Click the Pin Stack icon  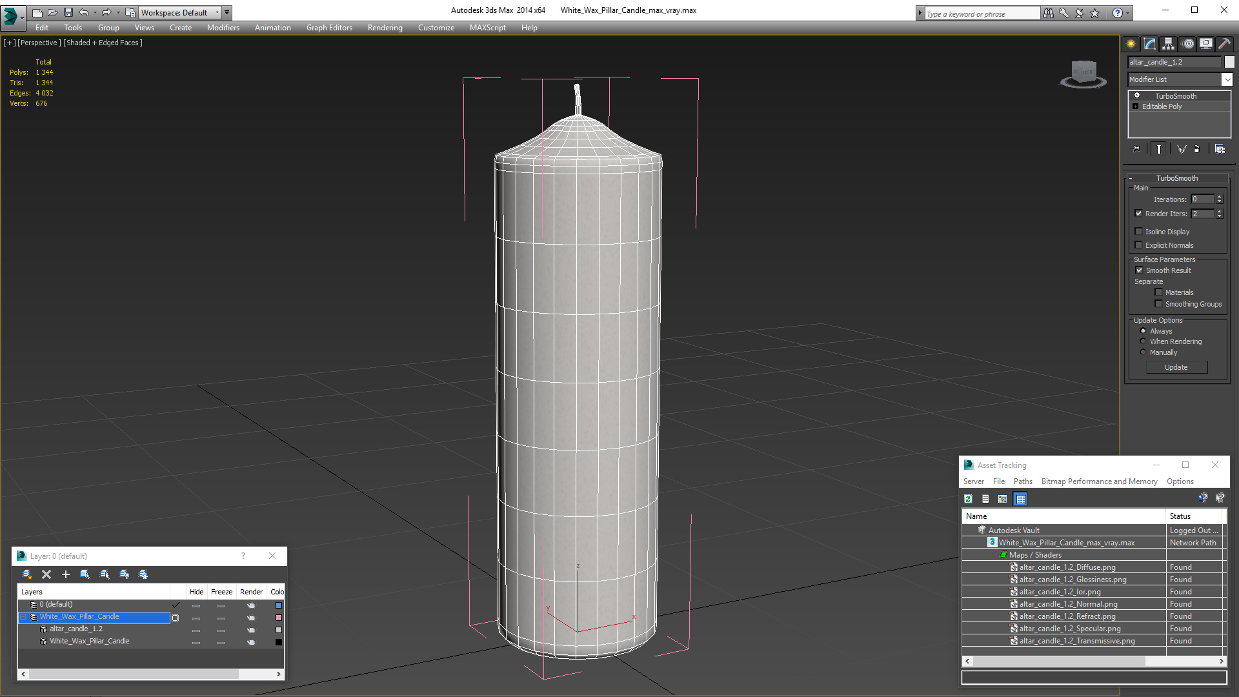pos(1136,149)
